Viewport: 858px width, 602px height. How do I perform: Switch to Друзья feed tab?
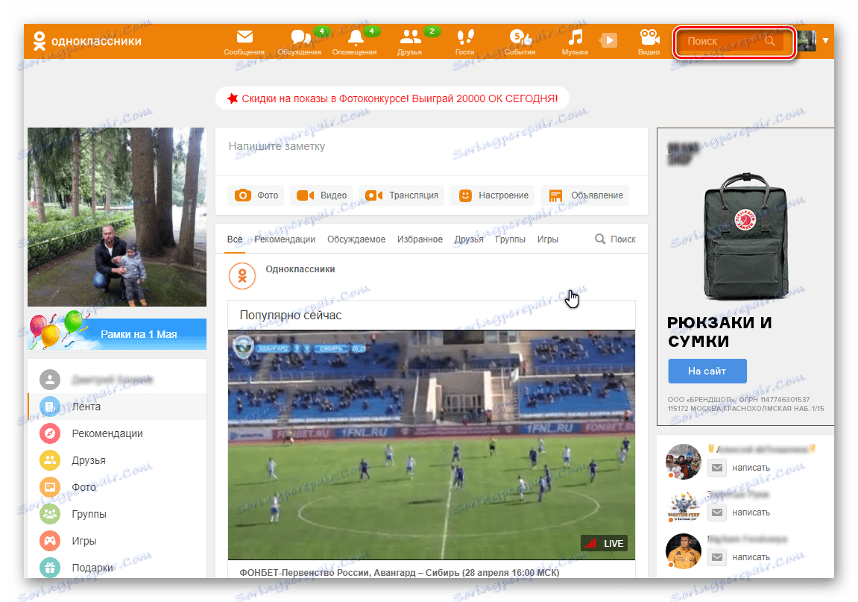coord(468,239)
